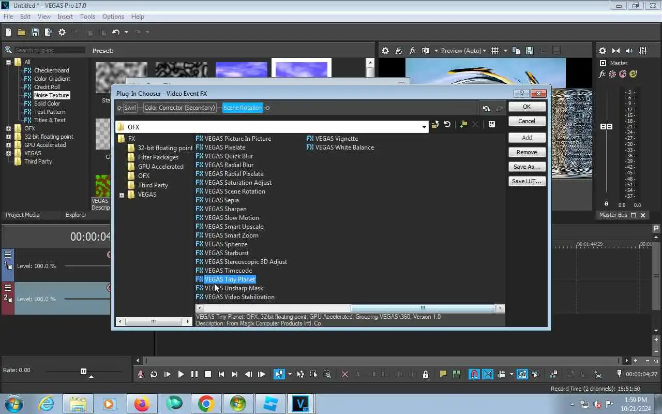This screenshot has height=414, width=662.
Task: Click the red Delete X icon in timeline toolbar
Action: pyautogui.click(x=345, y=374)
